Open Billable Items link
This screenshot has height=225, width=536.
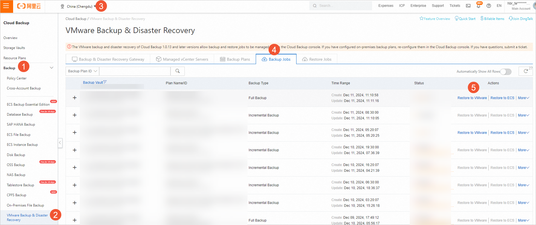pos(492,19)
